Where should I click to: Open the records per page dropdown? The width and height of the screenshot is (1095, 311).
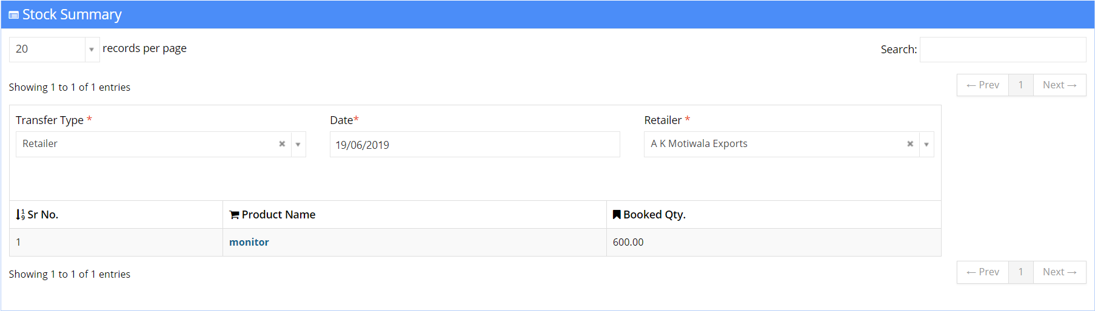pyautogui.click(x=91, y=50)
